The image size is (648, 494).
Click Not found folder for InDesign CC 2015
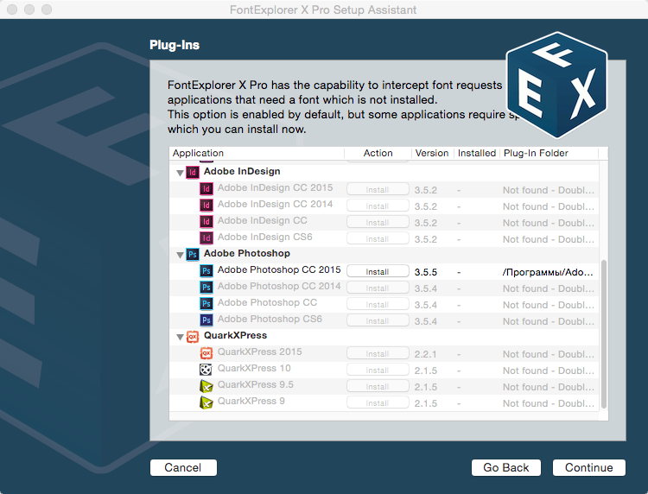click(548, 190)
